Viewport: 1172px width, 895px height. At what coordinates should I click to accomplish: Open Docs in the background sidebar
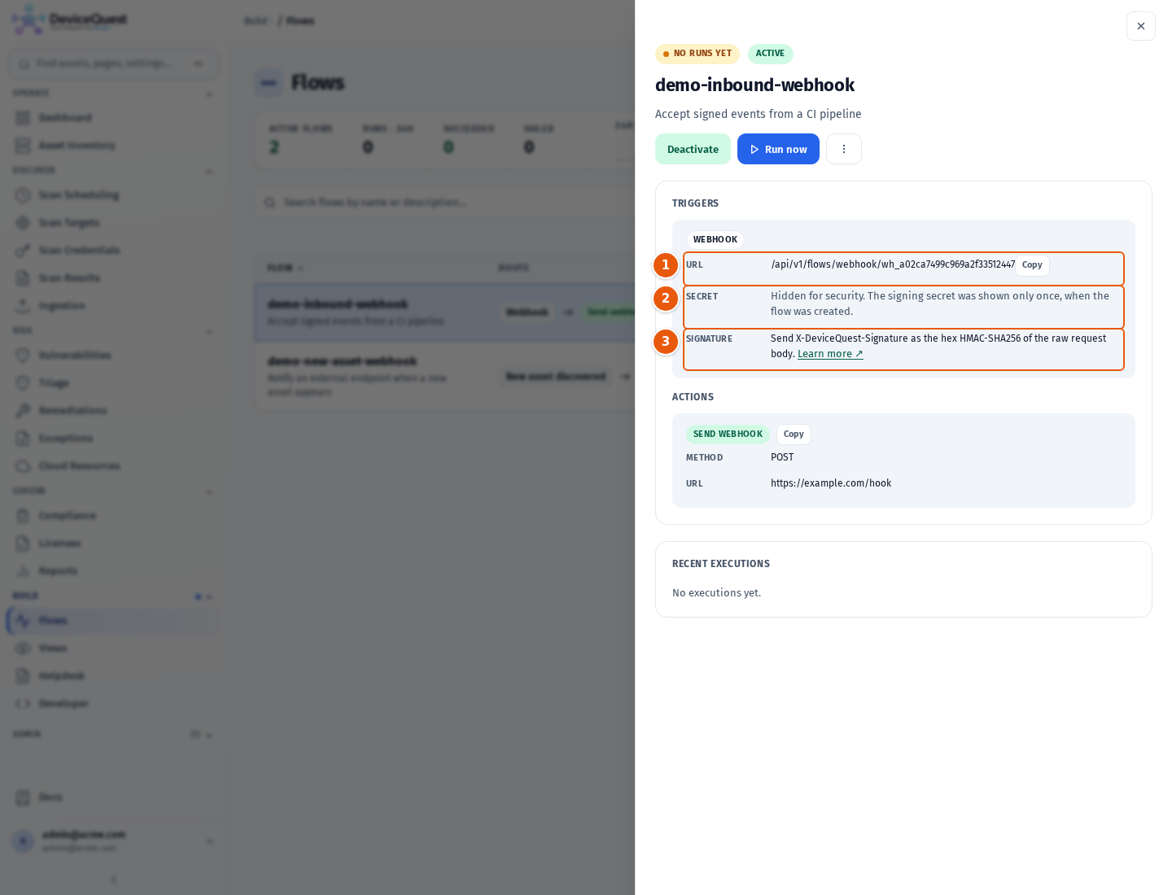coord(112,797)
